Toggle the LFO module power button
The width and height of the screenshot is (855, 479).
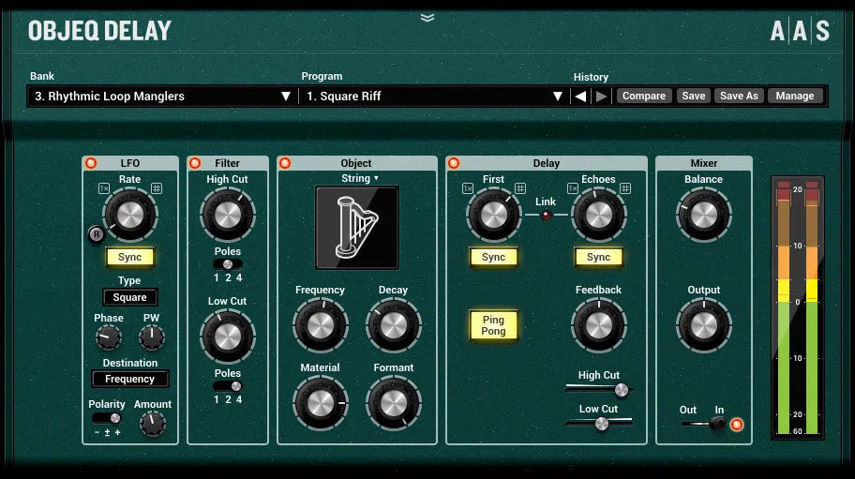click(x=91, y=163)
